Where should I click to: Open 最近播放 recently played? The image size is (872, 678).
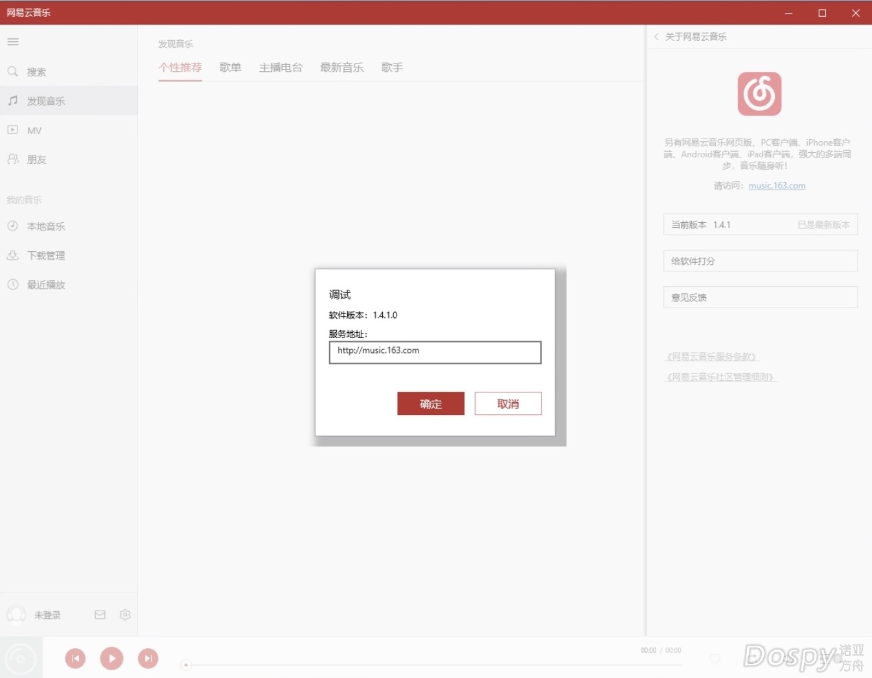69,284
